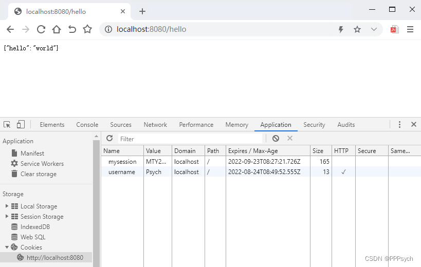Click the undo restore-tab arrow icon
This screenshot has height=267, width=421.
click(x=72, y=29)
